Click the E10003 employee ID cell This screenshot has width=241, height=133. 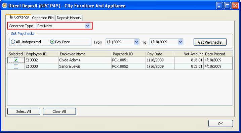click(x=41, y=66)
